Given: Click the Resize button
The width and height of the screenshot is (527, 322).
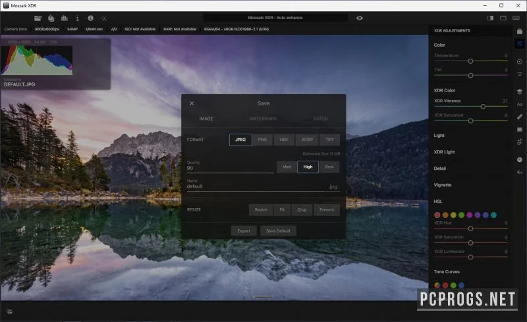Looking at the screenshot, I should click(261, 210).
